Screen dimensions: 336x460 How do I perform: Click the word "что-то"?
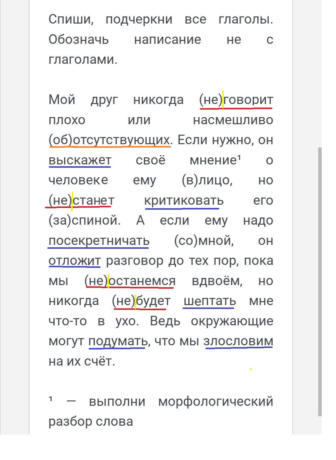pos(68,321)
